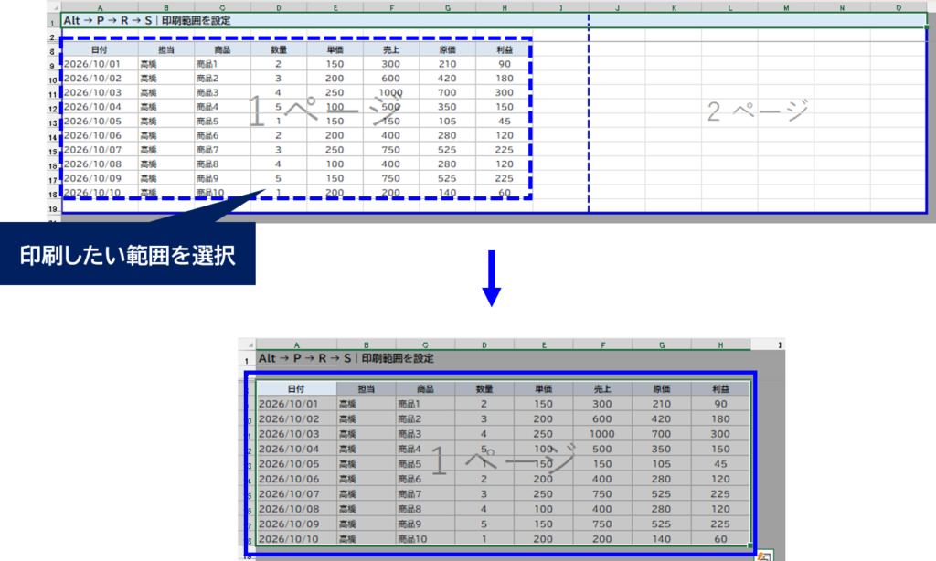This screenshot has height=561, width=936.
Task: Select column O header in the upper sheet
Action: 899,7
